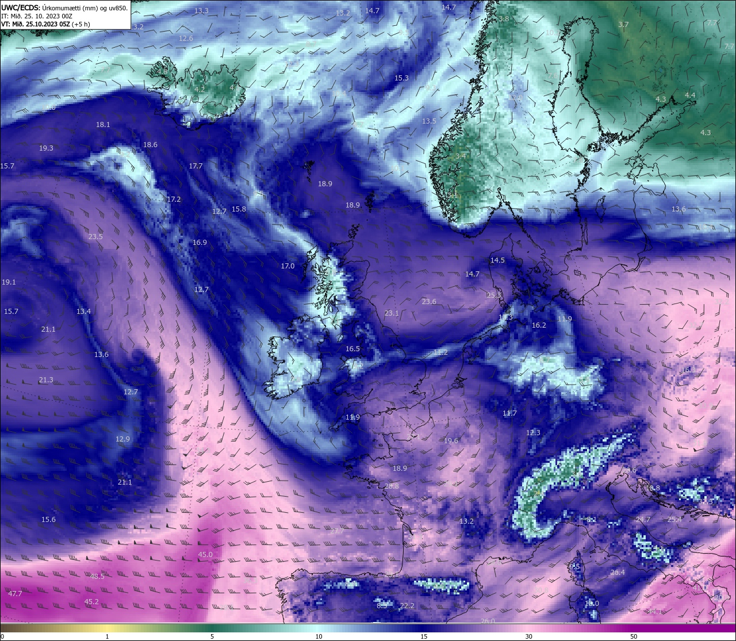This screenshot has width=736, height=641.
Task: Click the legend tick label '15'
Action: point(424,636)
